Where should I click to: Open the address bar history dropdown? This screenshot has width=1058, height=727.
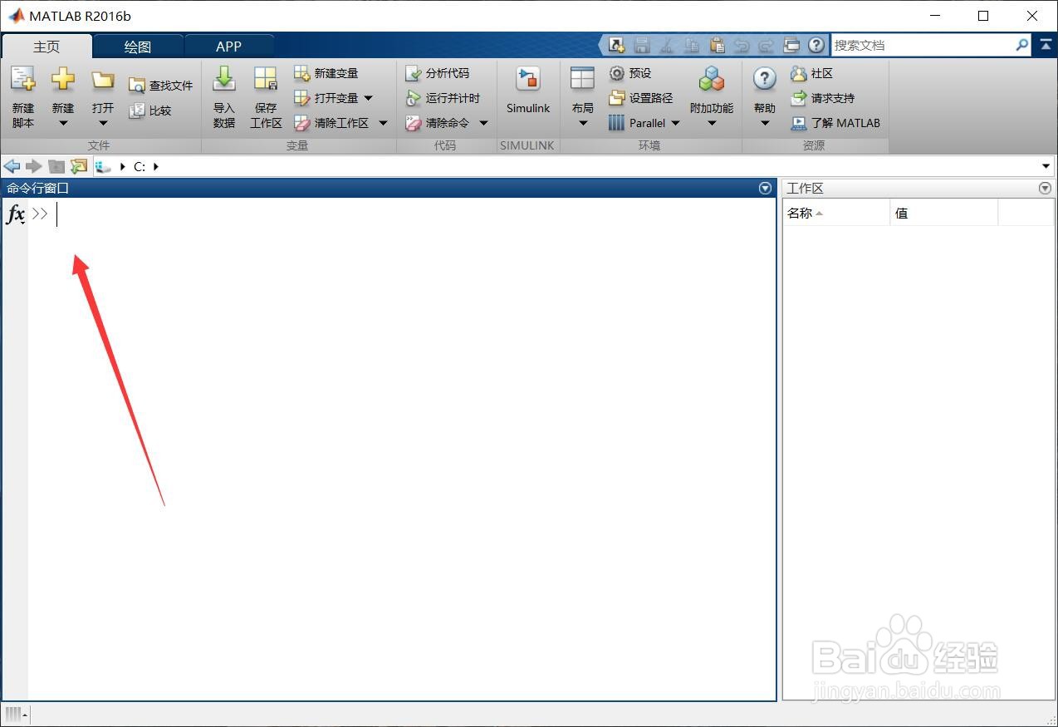(x=1046, y=166)
